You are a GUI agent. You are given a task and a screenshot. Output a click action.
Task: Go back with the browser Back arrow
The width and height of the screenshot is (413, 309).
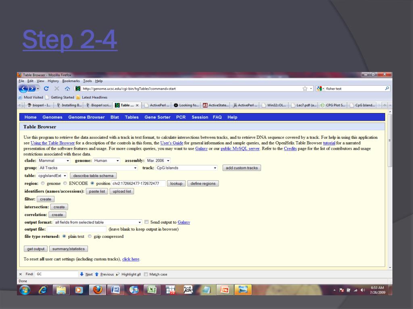click(x=23, y=89)
